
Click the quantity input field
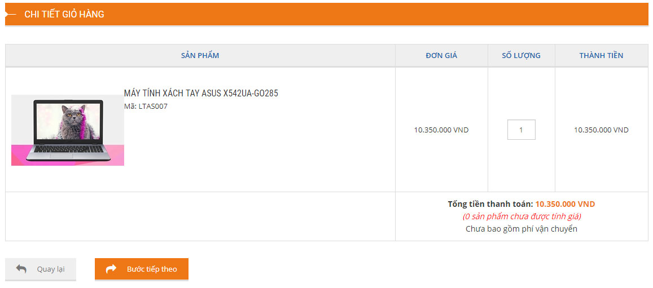(521, 130)
